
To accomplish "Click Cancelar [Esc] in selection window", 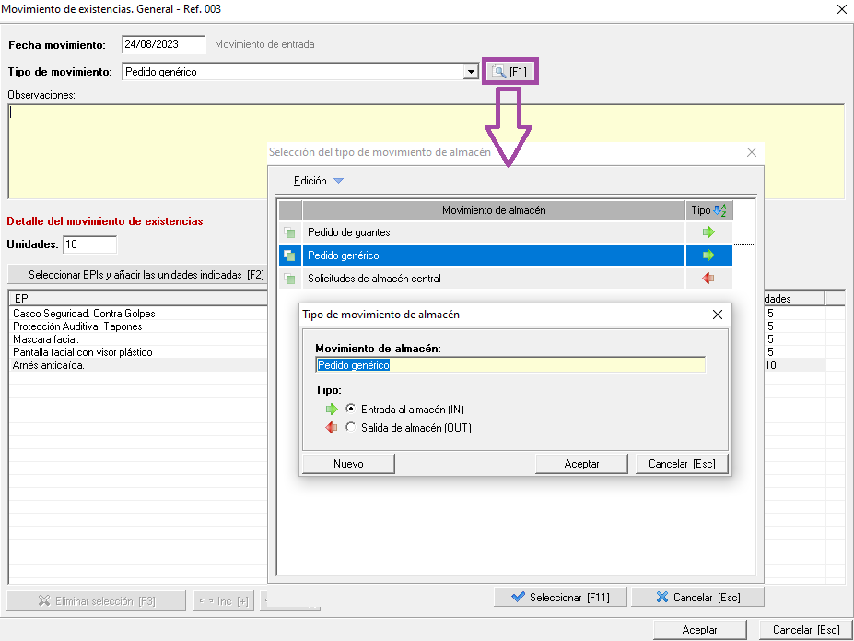I will pos(697,598).
